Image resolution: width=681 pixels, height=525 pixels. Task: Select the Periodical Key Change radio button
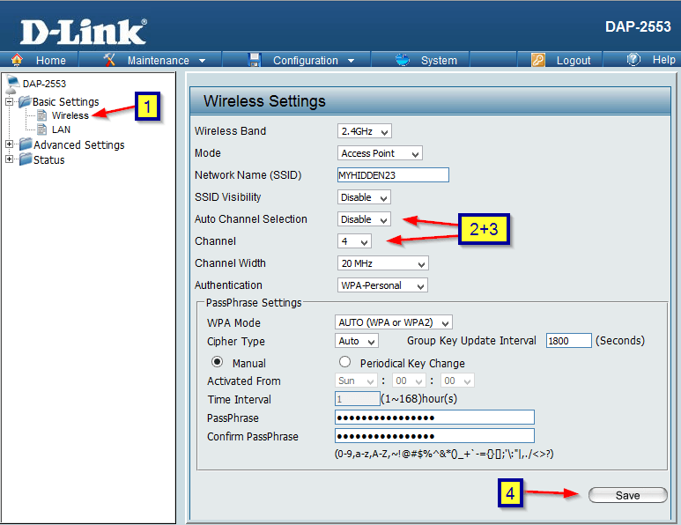pos(344,362)
